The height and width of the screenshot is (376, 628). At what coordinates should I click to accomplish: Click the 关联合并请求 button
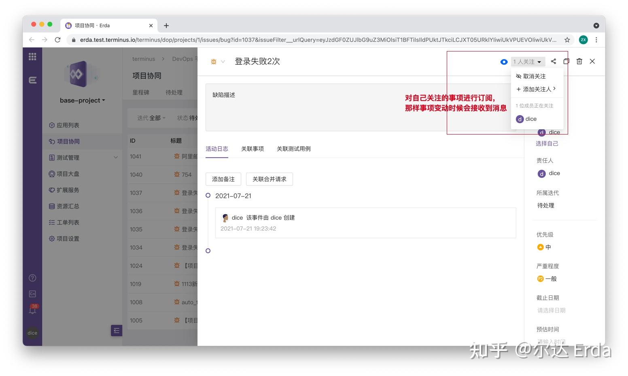tap(269, 179)
